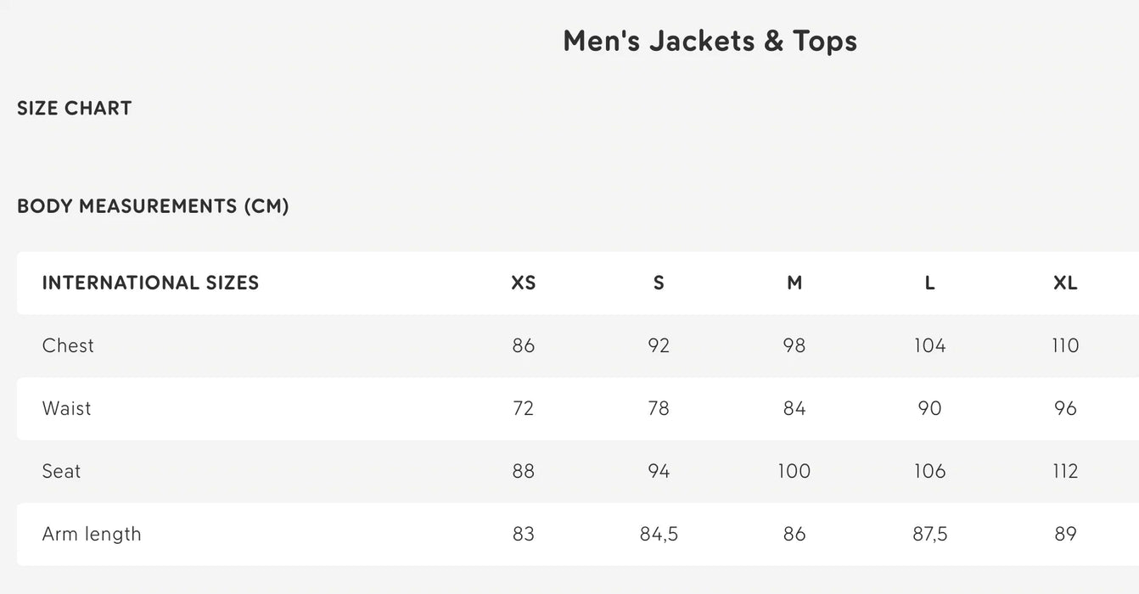Click the M size column header
This screenshot has width=1139, height=594.
(794, 283)
